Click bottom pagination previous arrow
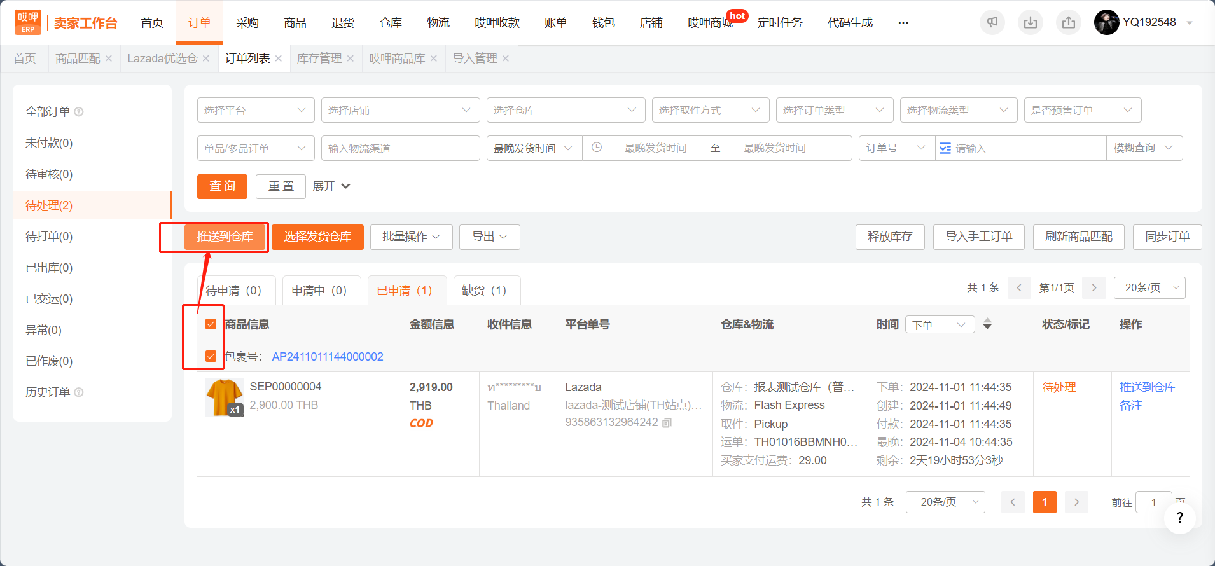Screen dimensions: 1215x566 point(1013,502)
